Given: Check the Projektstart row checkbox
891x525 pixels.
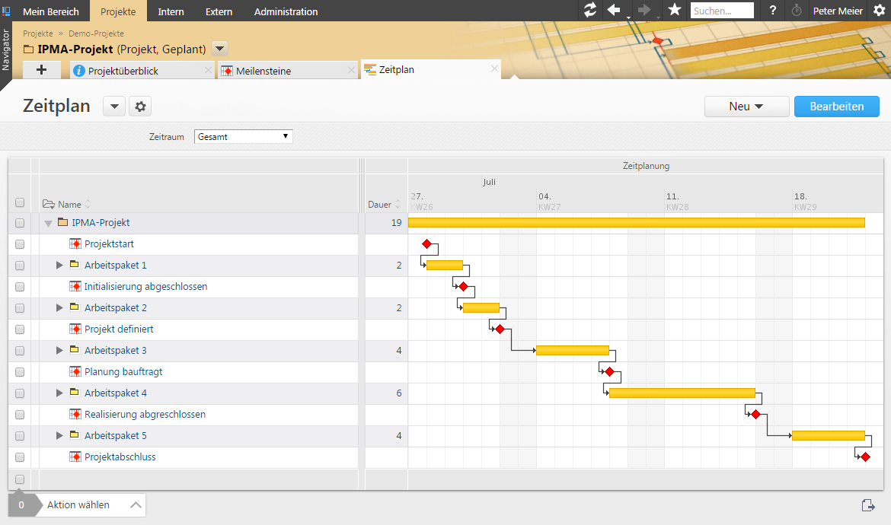Looking at the screenshot, I should pyautogui.click(x=20, y=244).
